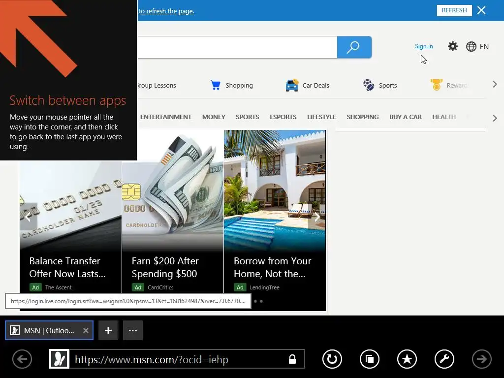Click the Sports balls icon

click(369, 85)
